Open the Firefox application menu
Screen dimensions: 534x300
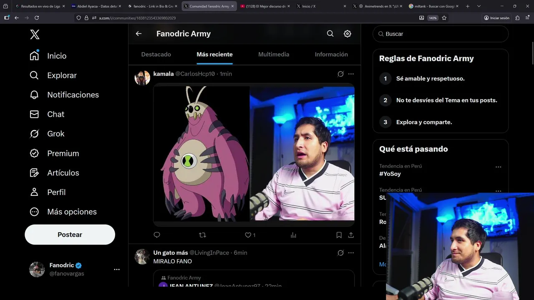527,18
